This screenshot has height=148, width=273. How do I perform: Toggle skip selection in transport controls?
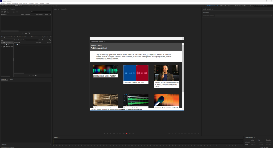(x=133, y=133)
